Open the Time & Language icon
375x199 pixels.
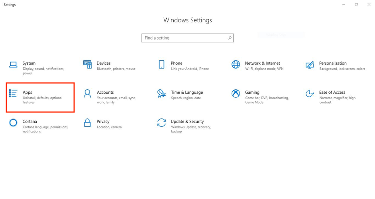point(161,94)
